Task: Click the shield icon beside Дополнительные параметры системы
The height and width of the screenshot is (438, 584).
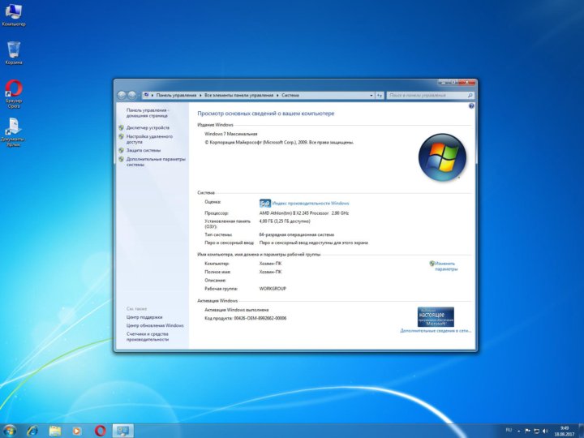Action: point(121,160)
